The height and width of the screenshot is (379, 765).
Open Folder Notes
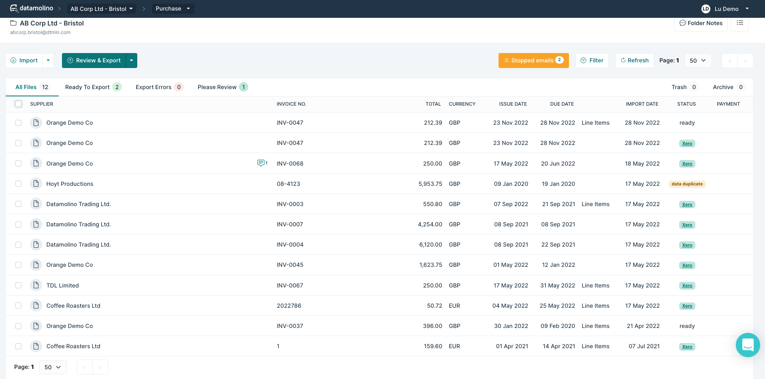(x=701, y=23)
